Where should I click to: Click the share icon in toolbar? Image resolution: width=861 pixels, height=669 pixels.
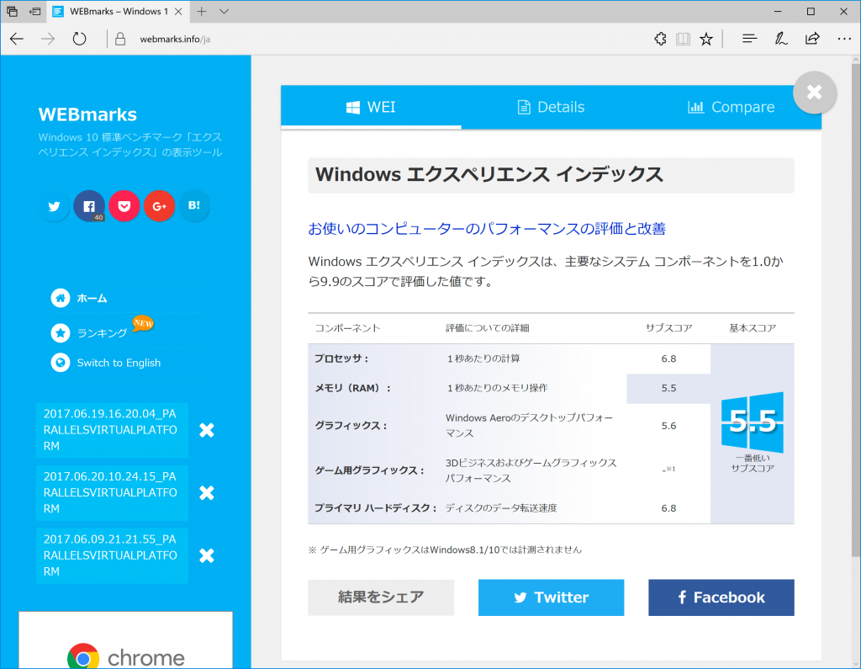click(812, 39)
